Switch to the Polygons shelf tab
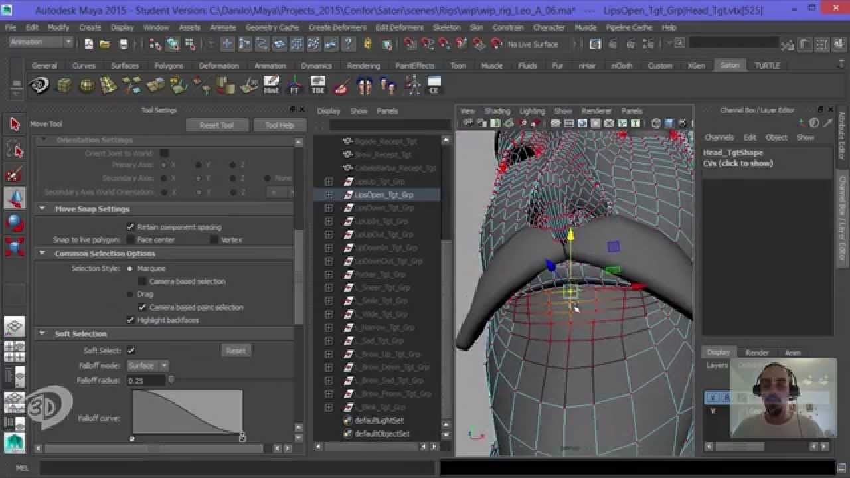 coord(169,66)
